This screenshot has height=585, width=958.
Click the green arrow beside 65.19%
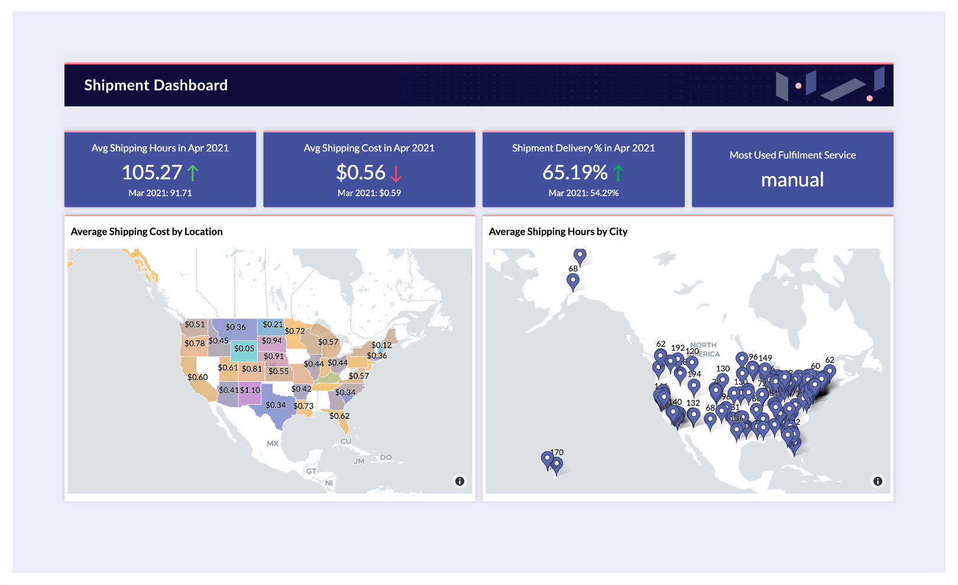tap(618, 173)
